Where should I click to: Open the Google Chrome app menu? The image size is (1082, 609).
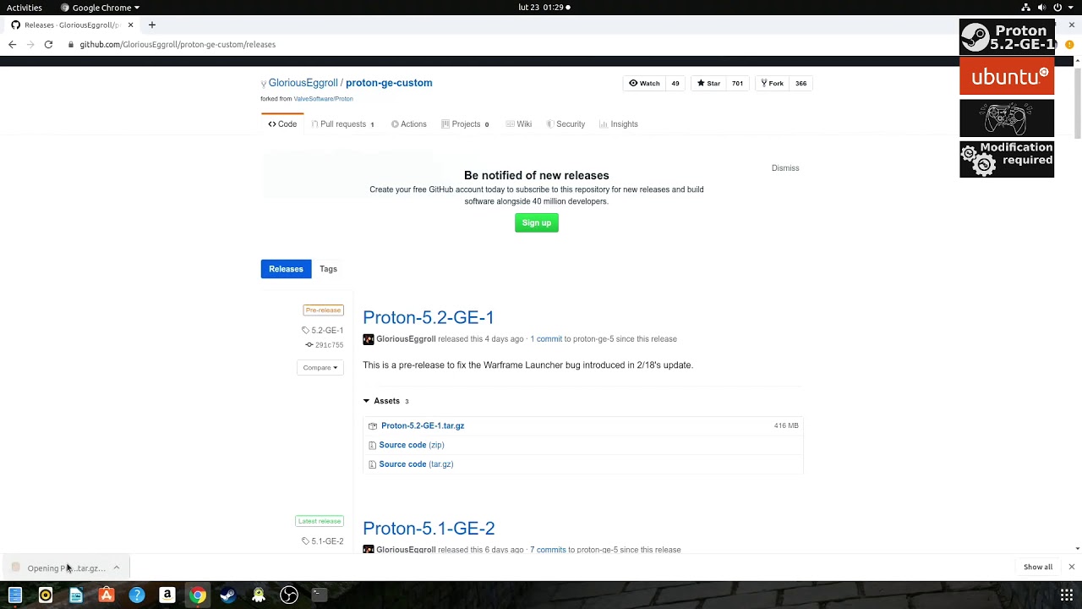[101, 8]
